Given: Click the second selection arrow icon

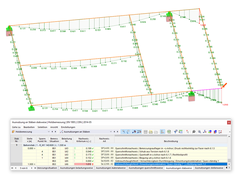Looking at the screenshot, I should pos(128,132).
